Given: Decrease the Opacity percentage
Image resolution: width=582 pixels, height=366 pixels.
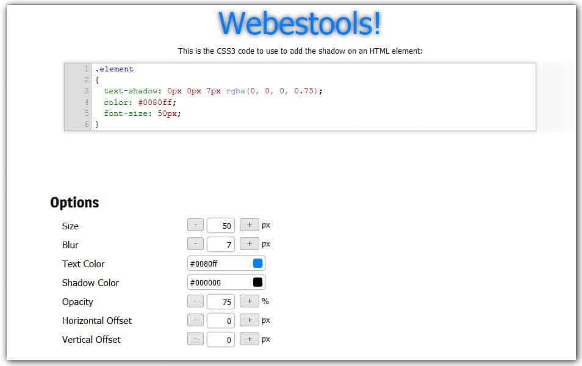Looking at the screenshot, I should [x=195, y=301].
